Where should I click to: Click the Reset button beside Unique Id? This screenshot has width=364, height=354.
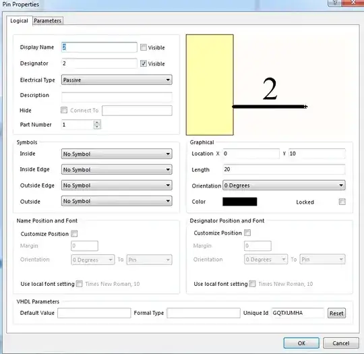(x=336, y=313)
